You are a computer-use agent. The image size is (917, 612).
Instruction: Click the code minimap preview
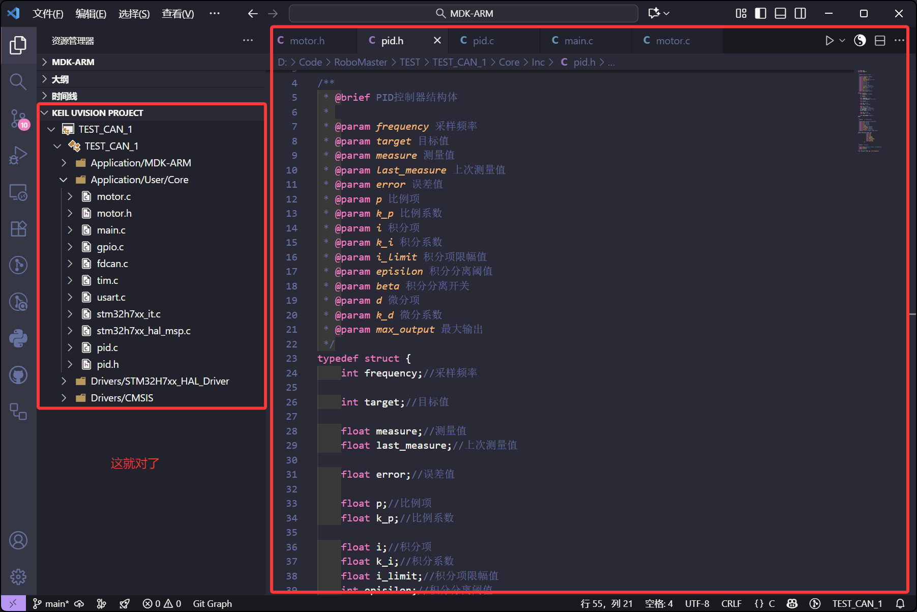coord(869,111)
